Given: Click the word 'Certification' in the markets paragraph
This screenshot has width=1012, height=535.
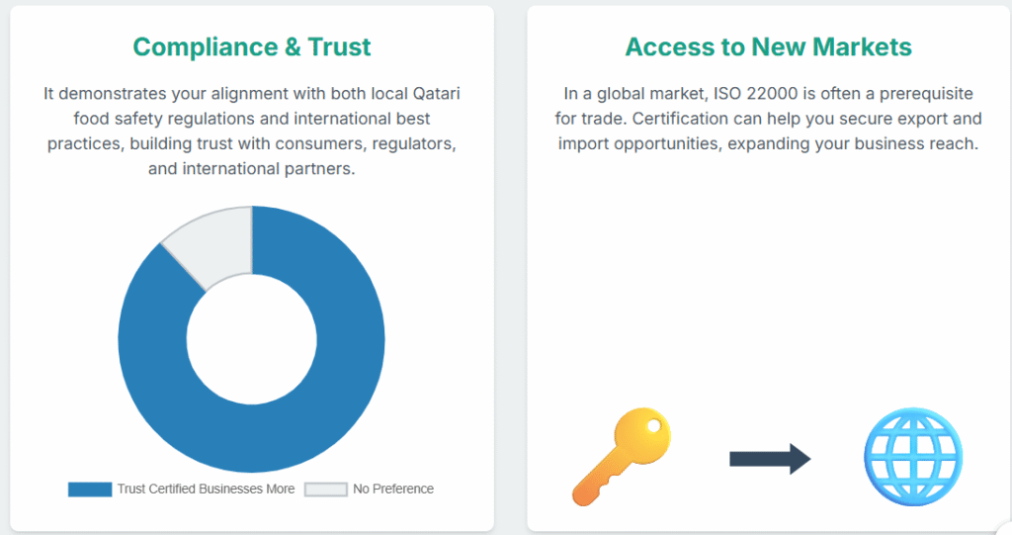Looking at the screenshot, I should (679, 119).
